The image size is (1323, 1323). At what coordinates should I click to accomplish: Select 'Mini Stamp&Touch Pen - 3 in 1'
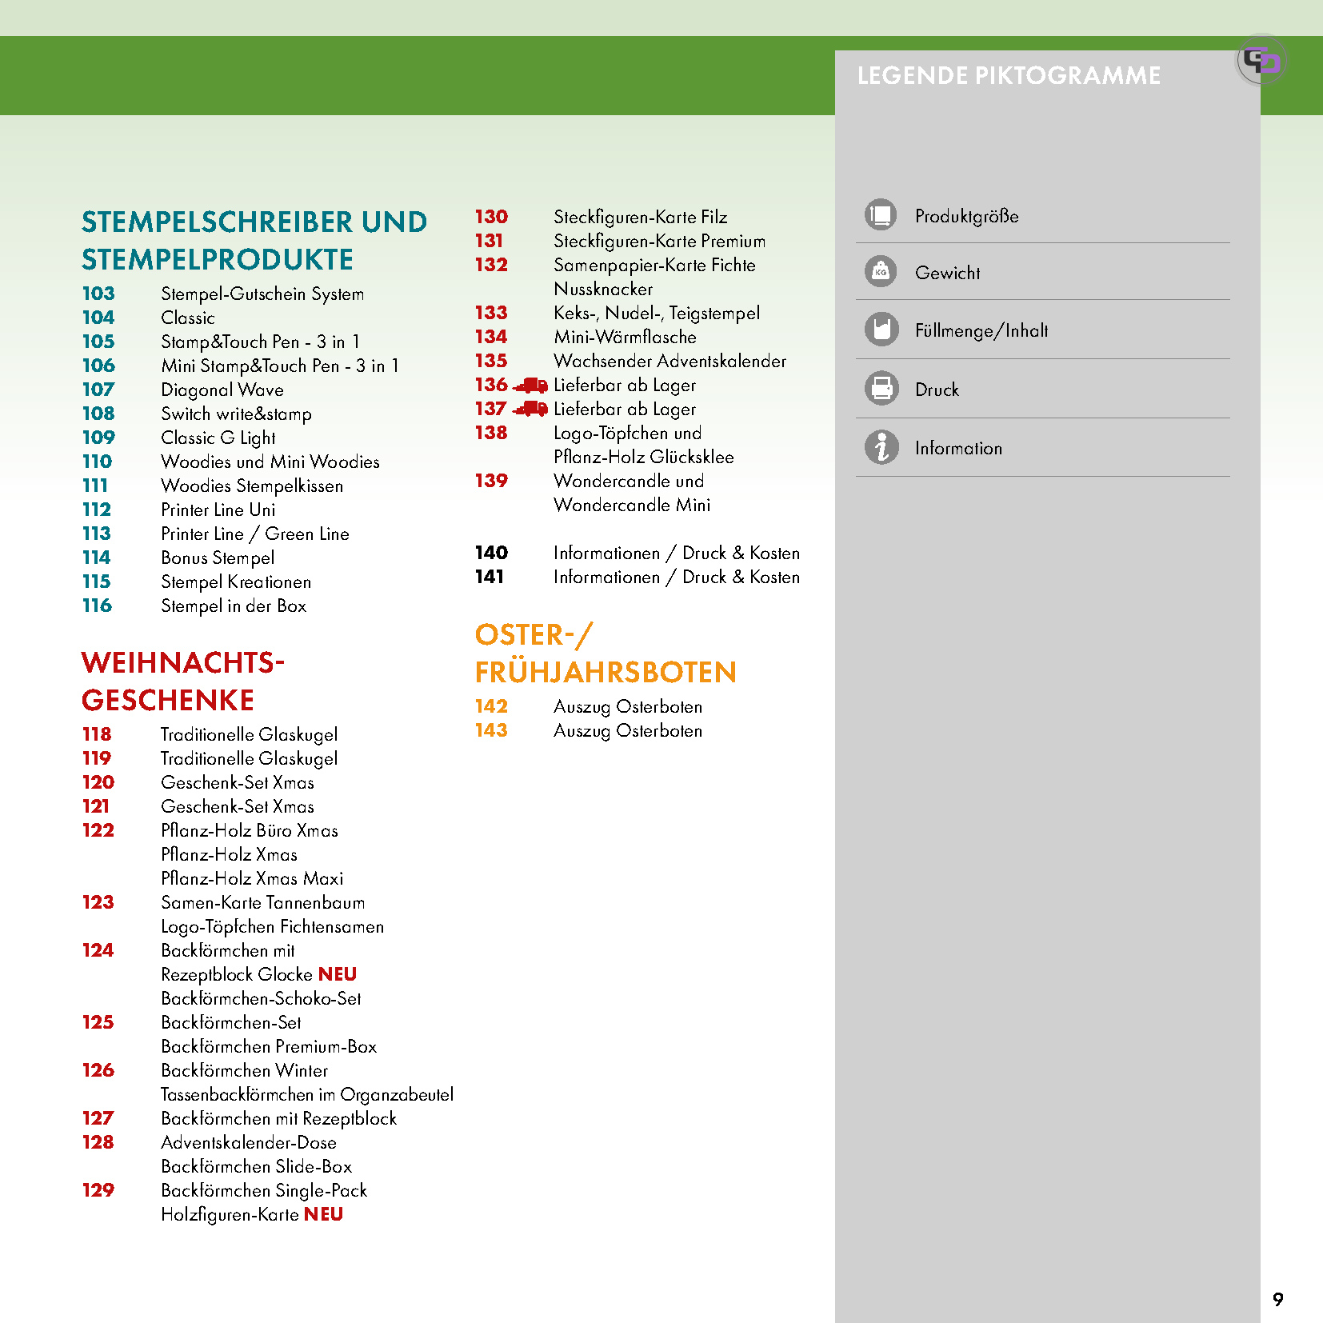(279, 366)
